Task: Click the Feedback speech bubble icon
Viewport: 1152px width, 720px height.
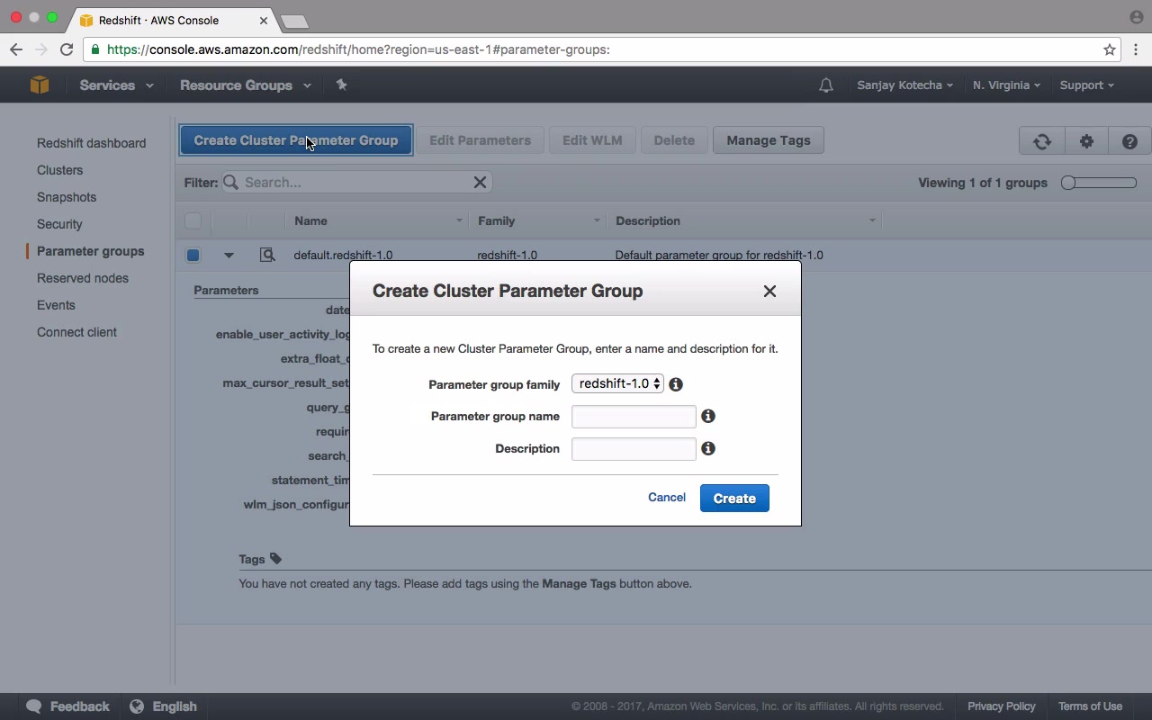Action: click(x=34, y=706)
